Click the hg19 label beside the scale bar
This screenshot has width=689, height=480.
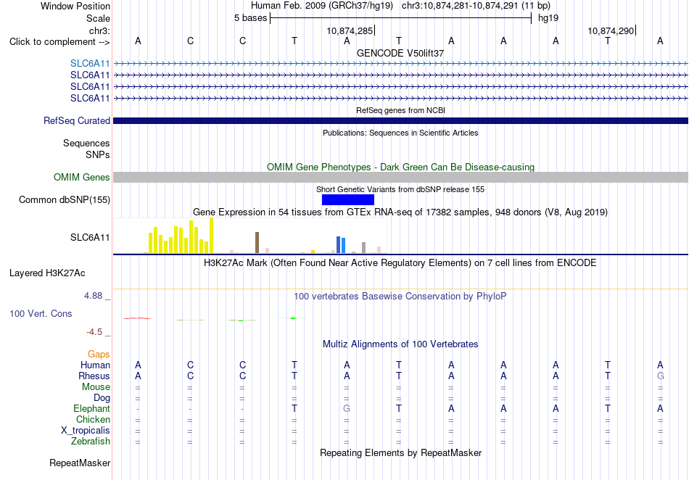point(548,18)
